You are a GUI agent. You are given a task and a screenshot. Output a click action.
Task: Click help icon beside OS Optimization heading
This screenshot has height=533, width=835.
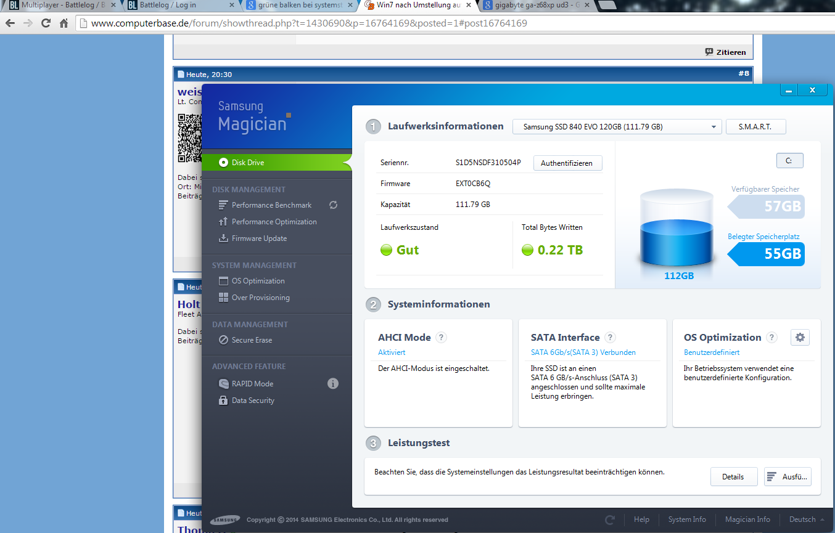[x=771, y=338]
